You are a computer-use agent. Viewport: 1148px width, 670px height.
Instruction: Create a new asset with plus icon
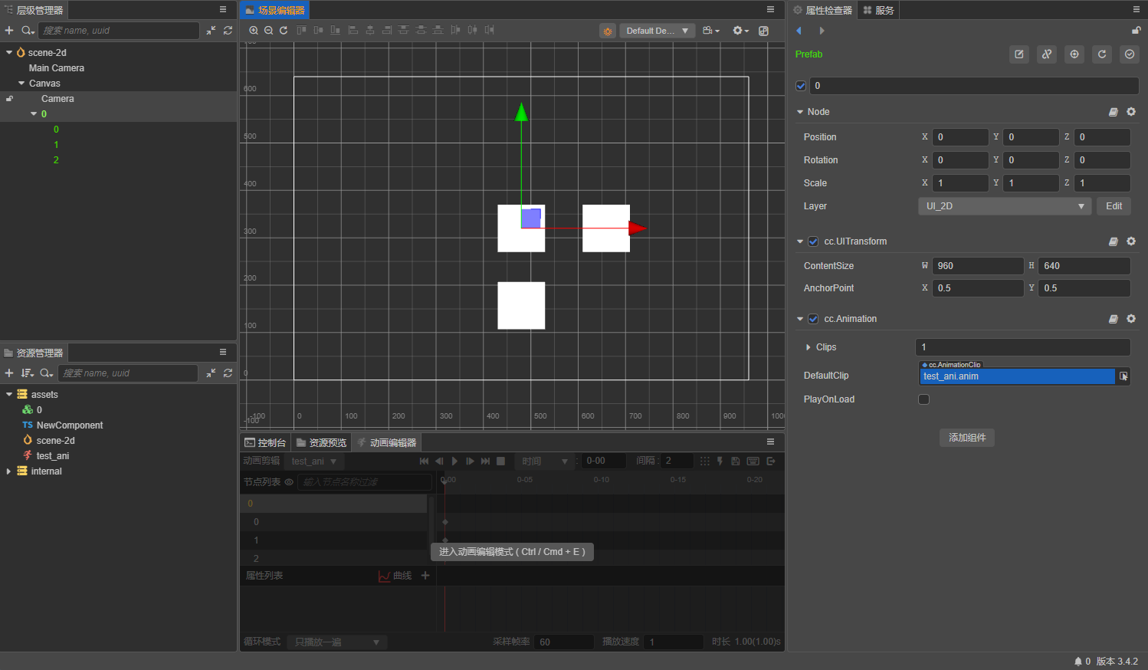coord(9,373)
